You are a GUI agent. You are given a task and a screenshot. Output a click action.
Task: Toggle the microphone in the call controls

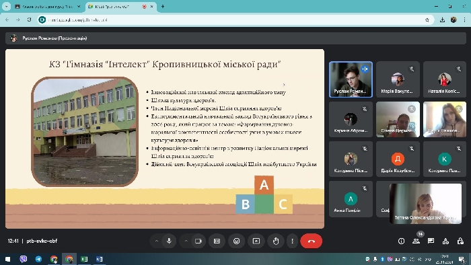[x=169, y=241]
